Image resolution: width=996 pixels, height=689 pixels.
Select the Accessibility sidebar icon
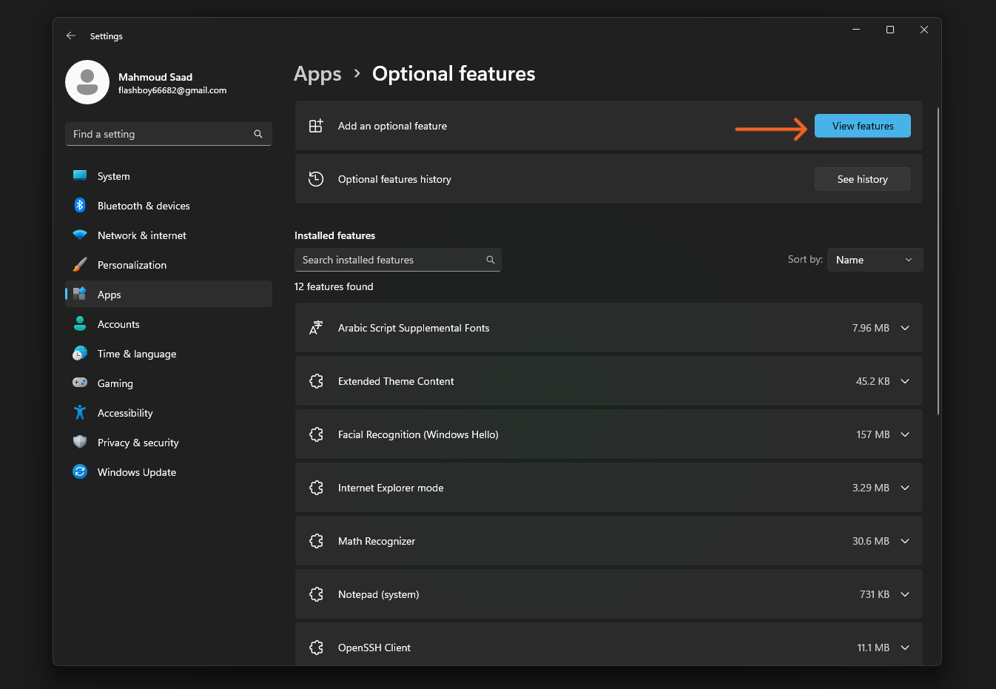click(80, 413)
